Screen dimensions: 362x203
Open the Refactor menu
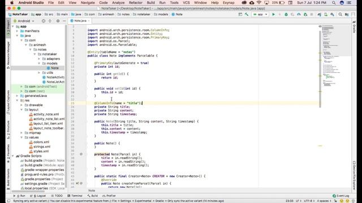(x=135, y=3)
